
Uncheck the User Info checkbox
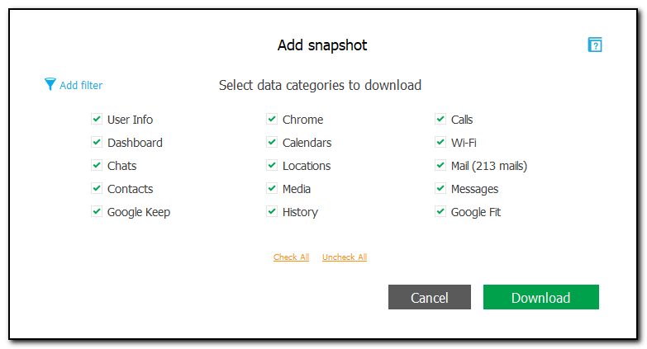pos(97,120)
